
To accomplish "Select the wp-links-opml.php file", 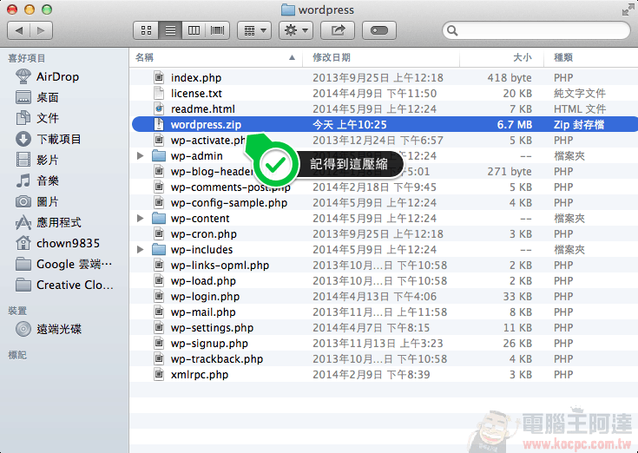I will [384, 266].
